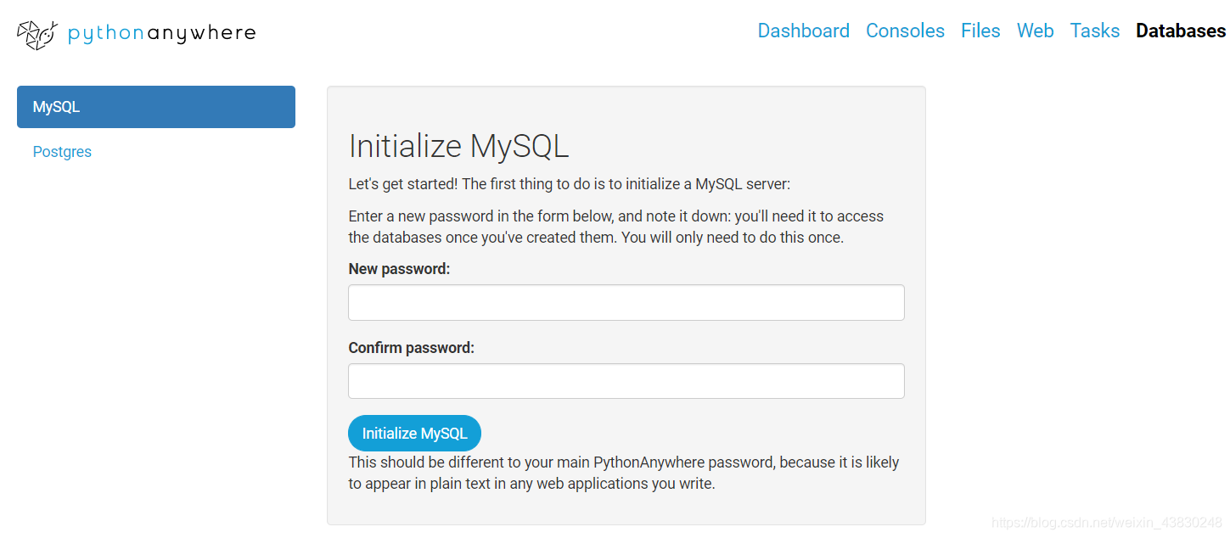
Task: Click the 'Let's get started' intro sentence
Action: 569,184
